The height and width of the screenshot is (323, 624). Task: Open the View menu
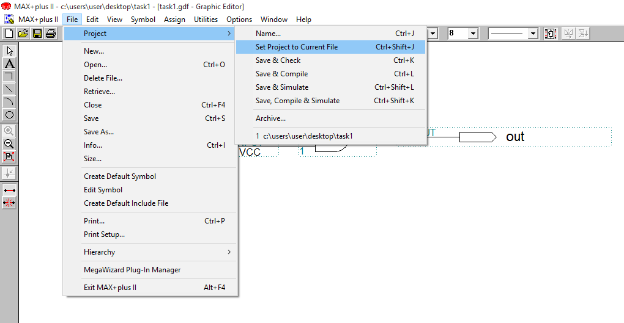114,19
